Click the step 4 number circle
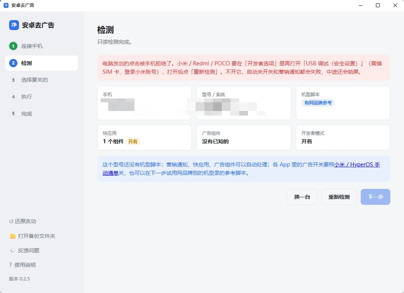Viewport: 404px width, 293px height. coord(13,97)
